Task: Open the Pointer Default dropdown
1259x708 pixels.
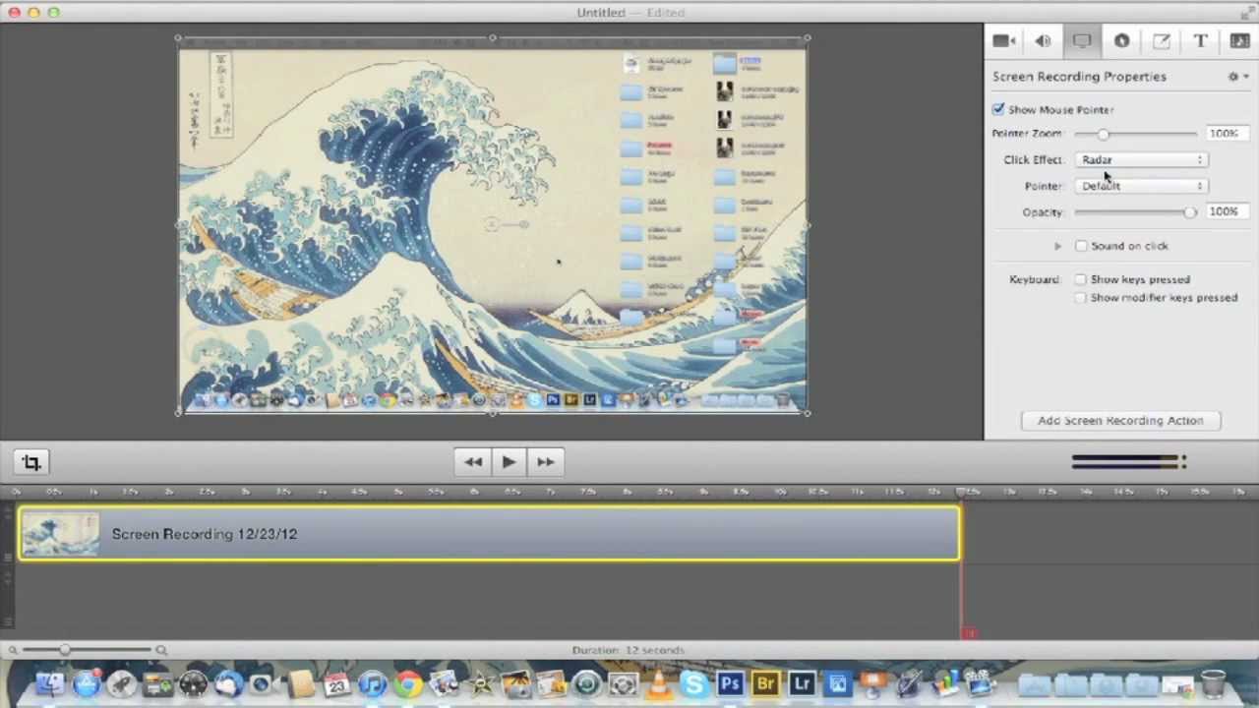Action: [1141, 186]
